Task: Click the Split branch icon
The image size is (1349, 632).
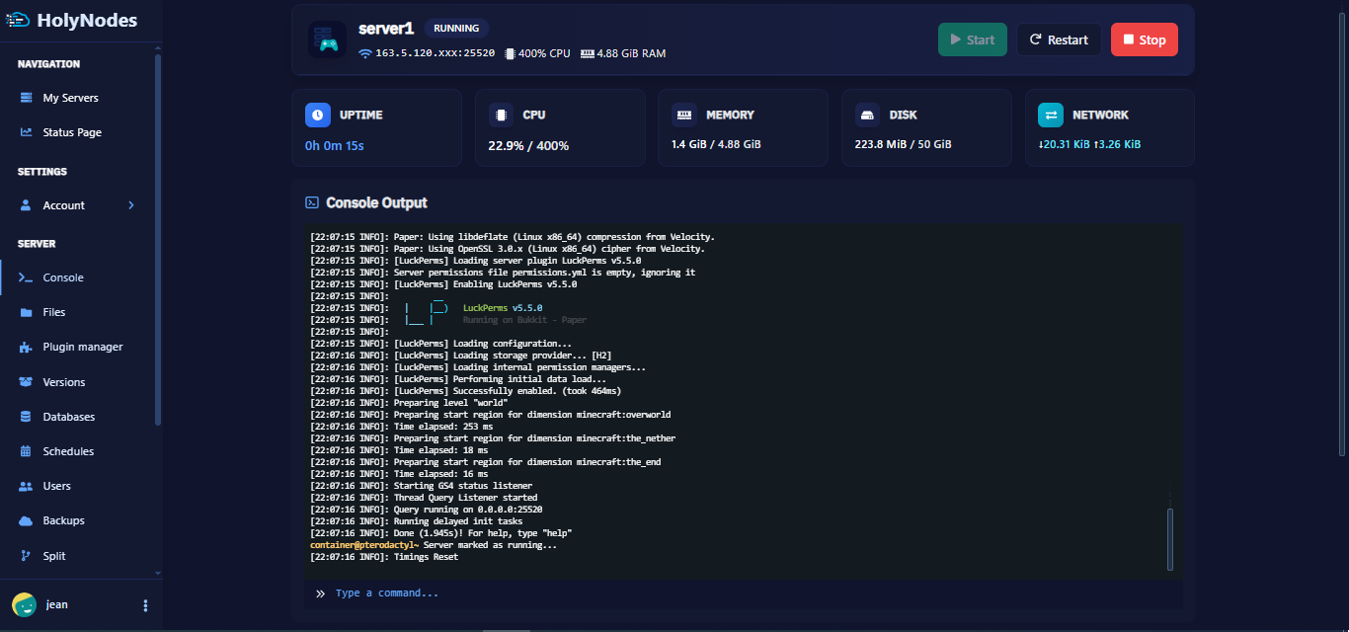Action: click(26, 556)
